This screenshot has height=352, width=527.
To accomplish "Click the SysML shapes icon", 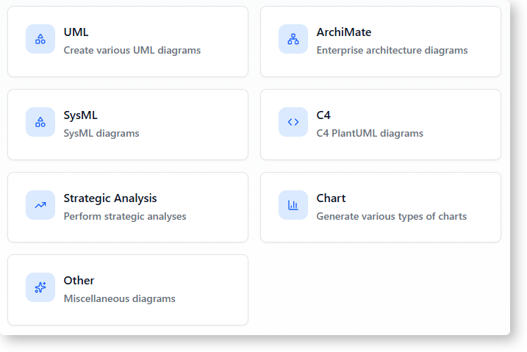I will coord(40,122).
